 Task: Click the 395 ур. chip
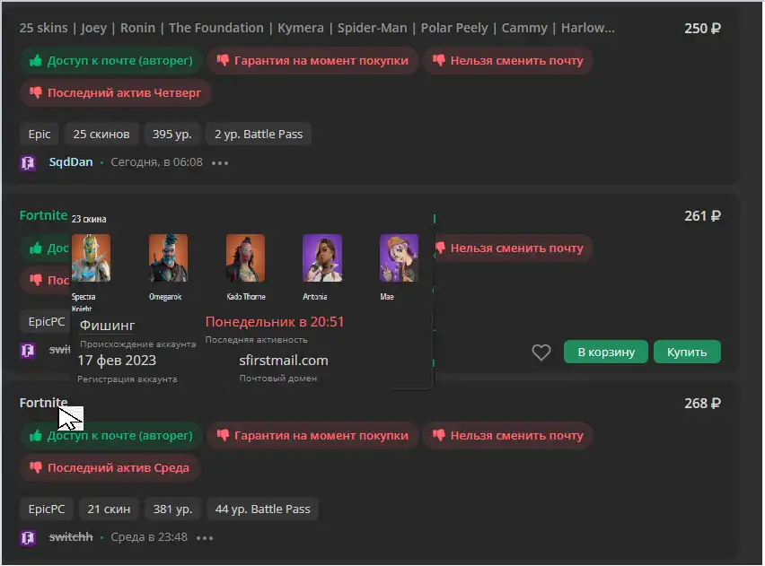[171, 134]
